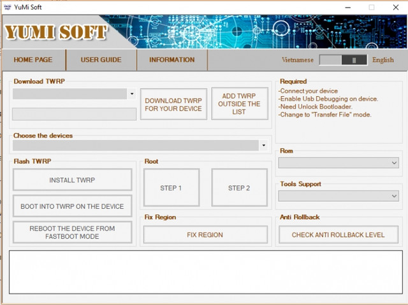The width and height of the screenshot is (408, 305).
Task: Click the FIX REGION button
Action: pyautogui.click(x=205, y=234)
